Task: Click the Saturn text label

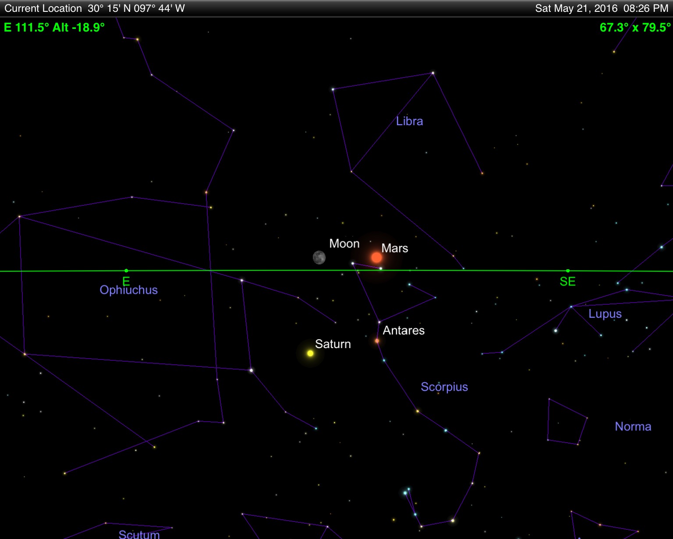Action: coord(333,344)
